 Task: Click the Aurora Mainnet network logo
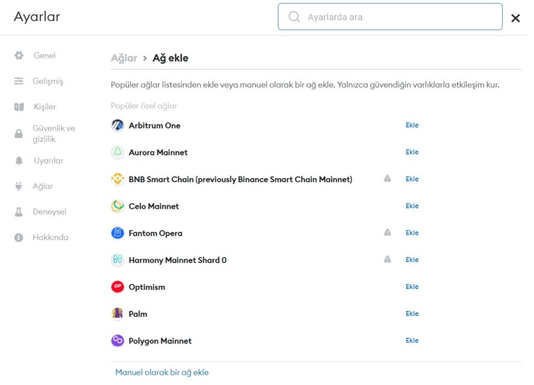117,152
